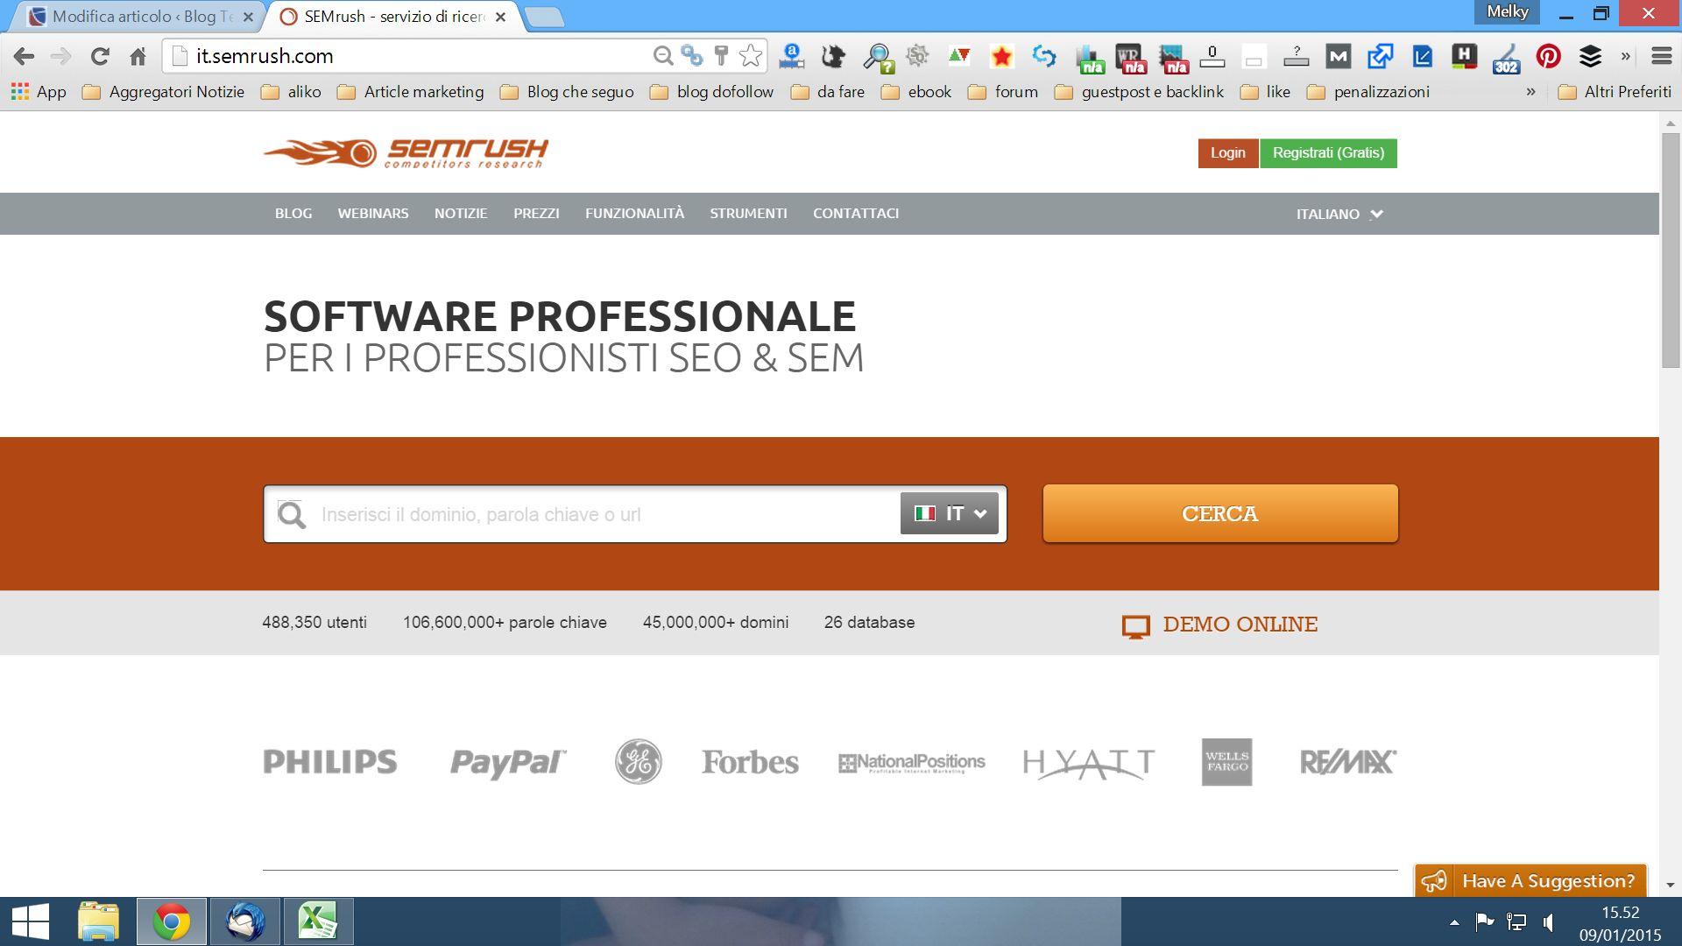The height and width of the screenshot is (946, 1682).
Task: Click the red star extension icon
Action: [1001, 57]
